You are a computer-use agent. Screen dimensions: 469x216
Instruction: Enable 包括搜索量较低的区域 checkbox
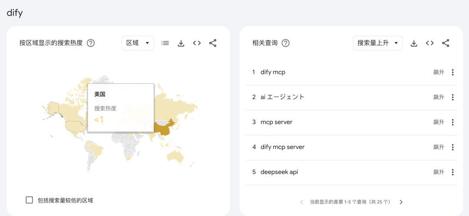click(x=30, y=200)
